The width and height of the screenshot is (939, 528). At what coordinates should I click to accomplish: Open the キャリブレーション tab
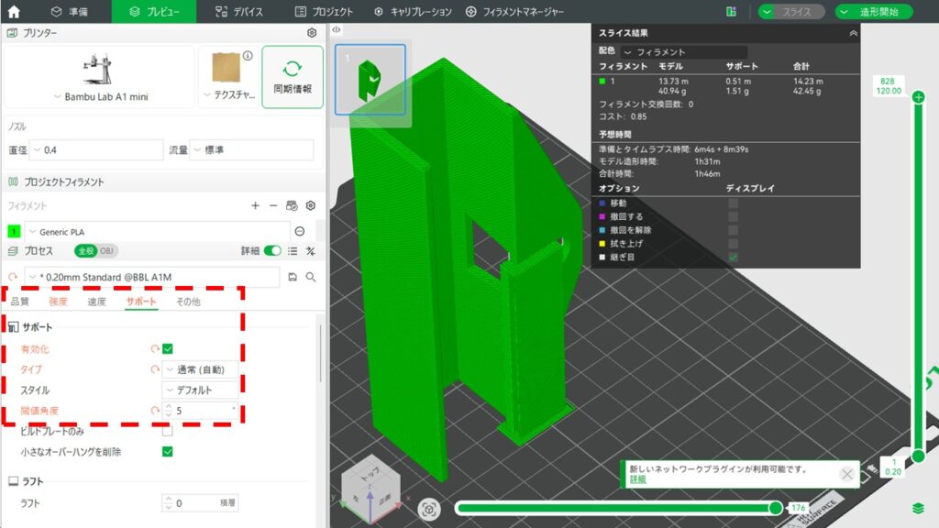[x=413, y=11]
